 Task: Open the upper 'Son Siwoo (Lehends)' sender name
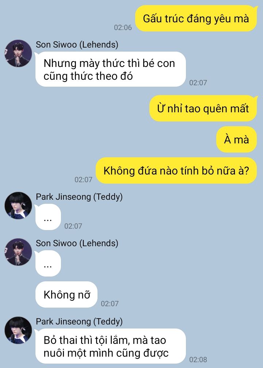click(77, 45)
